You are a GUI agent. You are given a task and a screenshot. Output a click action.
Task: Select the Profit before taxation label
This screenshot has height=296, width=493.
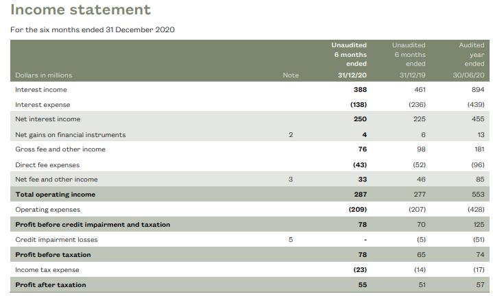[53, 255]
